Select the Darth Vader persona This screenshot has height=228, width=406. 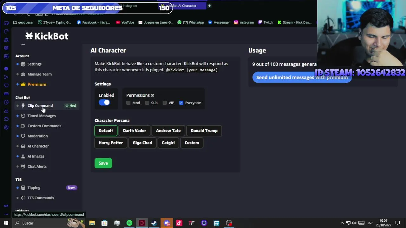point(134,131)
